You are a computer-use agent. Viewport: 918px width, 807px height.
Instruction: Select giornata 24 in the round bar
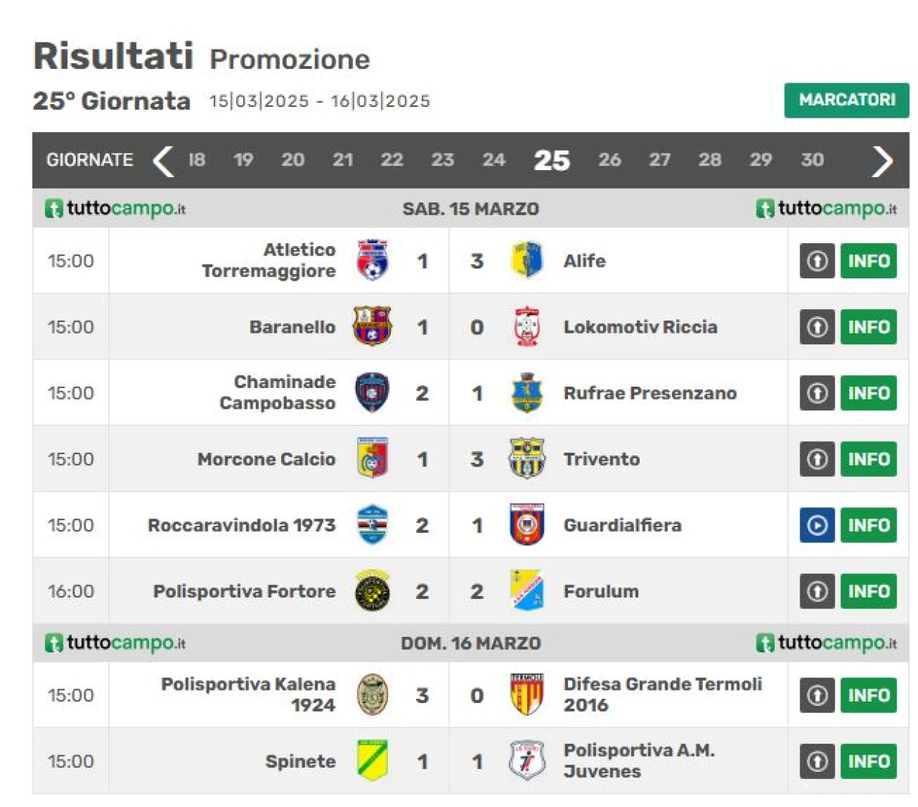point(493,160)
